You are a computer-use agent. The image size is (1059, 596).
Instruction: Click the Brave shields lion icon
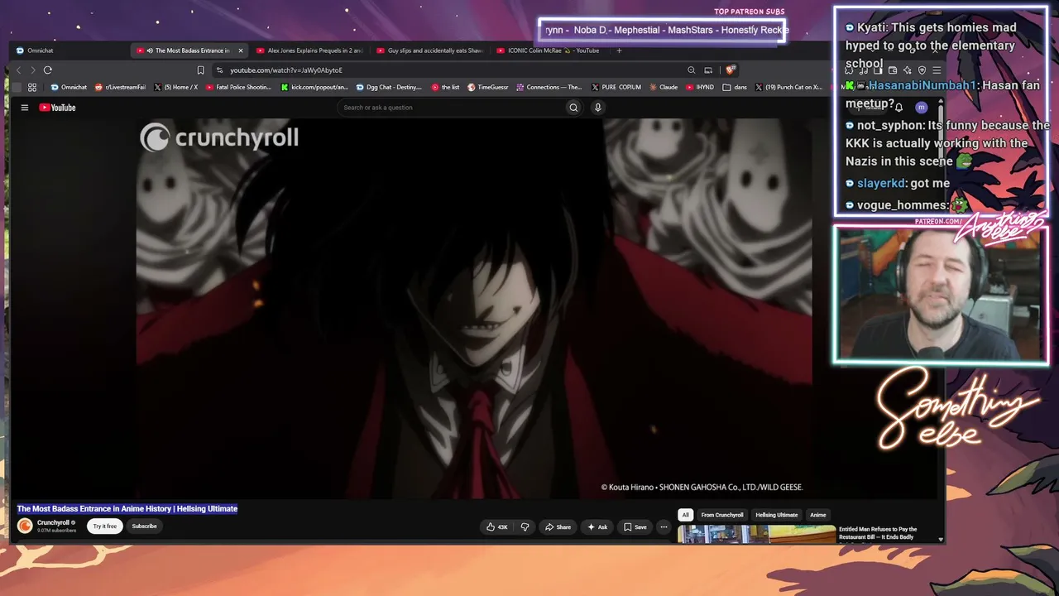tap(731, 70)
